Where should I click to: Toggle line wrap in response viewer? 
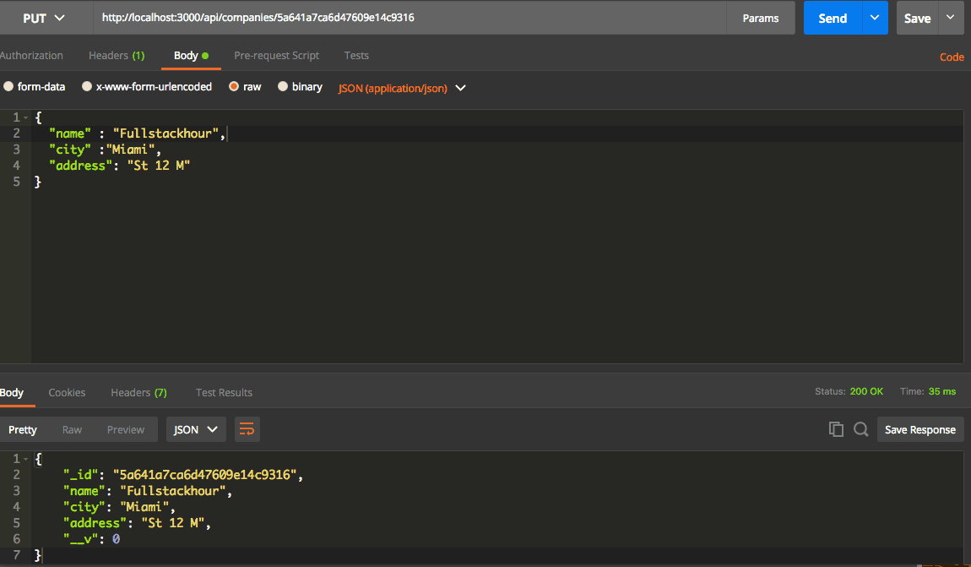pos(247,429)
